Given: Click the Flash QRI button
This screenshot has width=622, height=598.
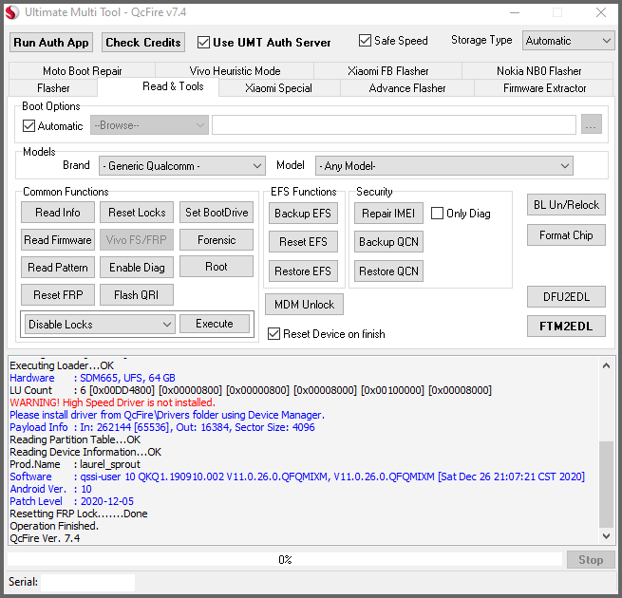Looking at the screenshot, I should pos(137,294).
